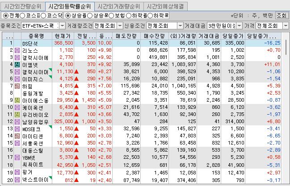Click the +11.01 change cell
Viewport: 290px width, 186px height.
(273, 65)
